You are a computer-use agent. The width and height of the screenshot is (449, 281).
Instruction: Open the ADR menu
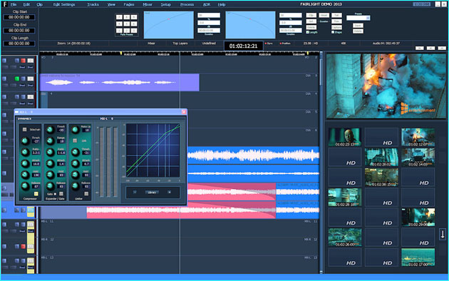point(207,4)
